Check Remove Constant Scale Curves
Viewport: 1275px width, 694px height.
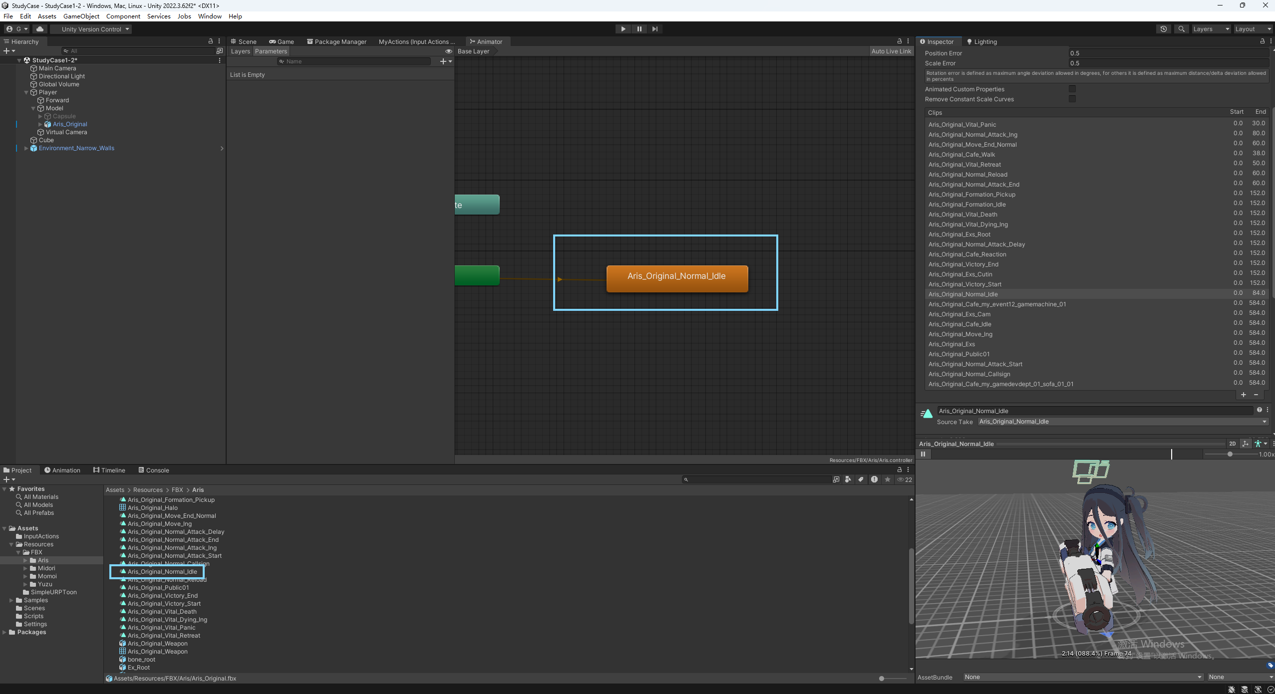point(1072,99)
